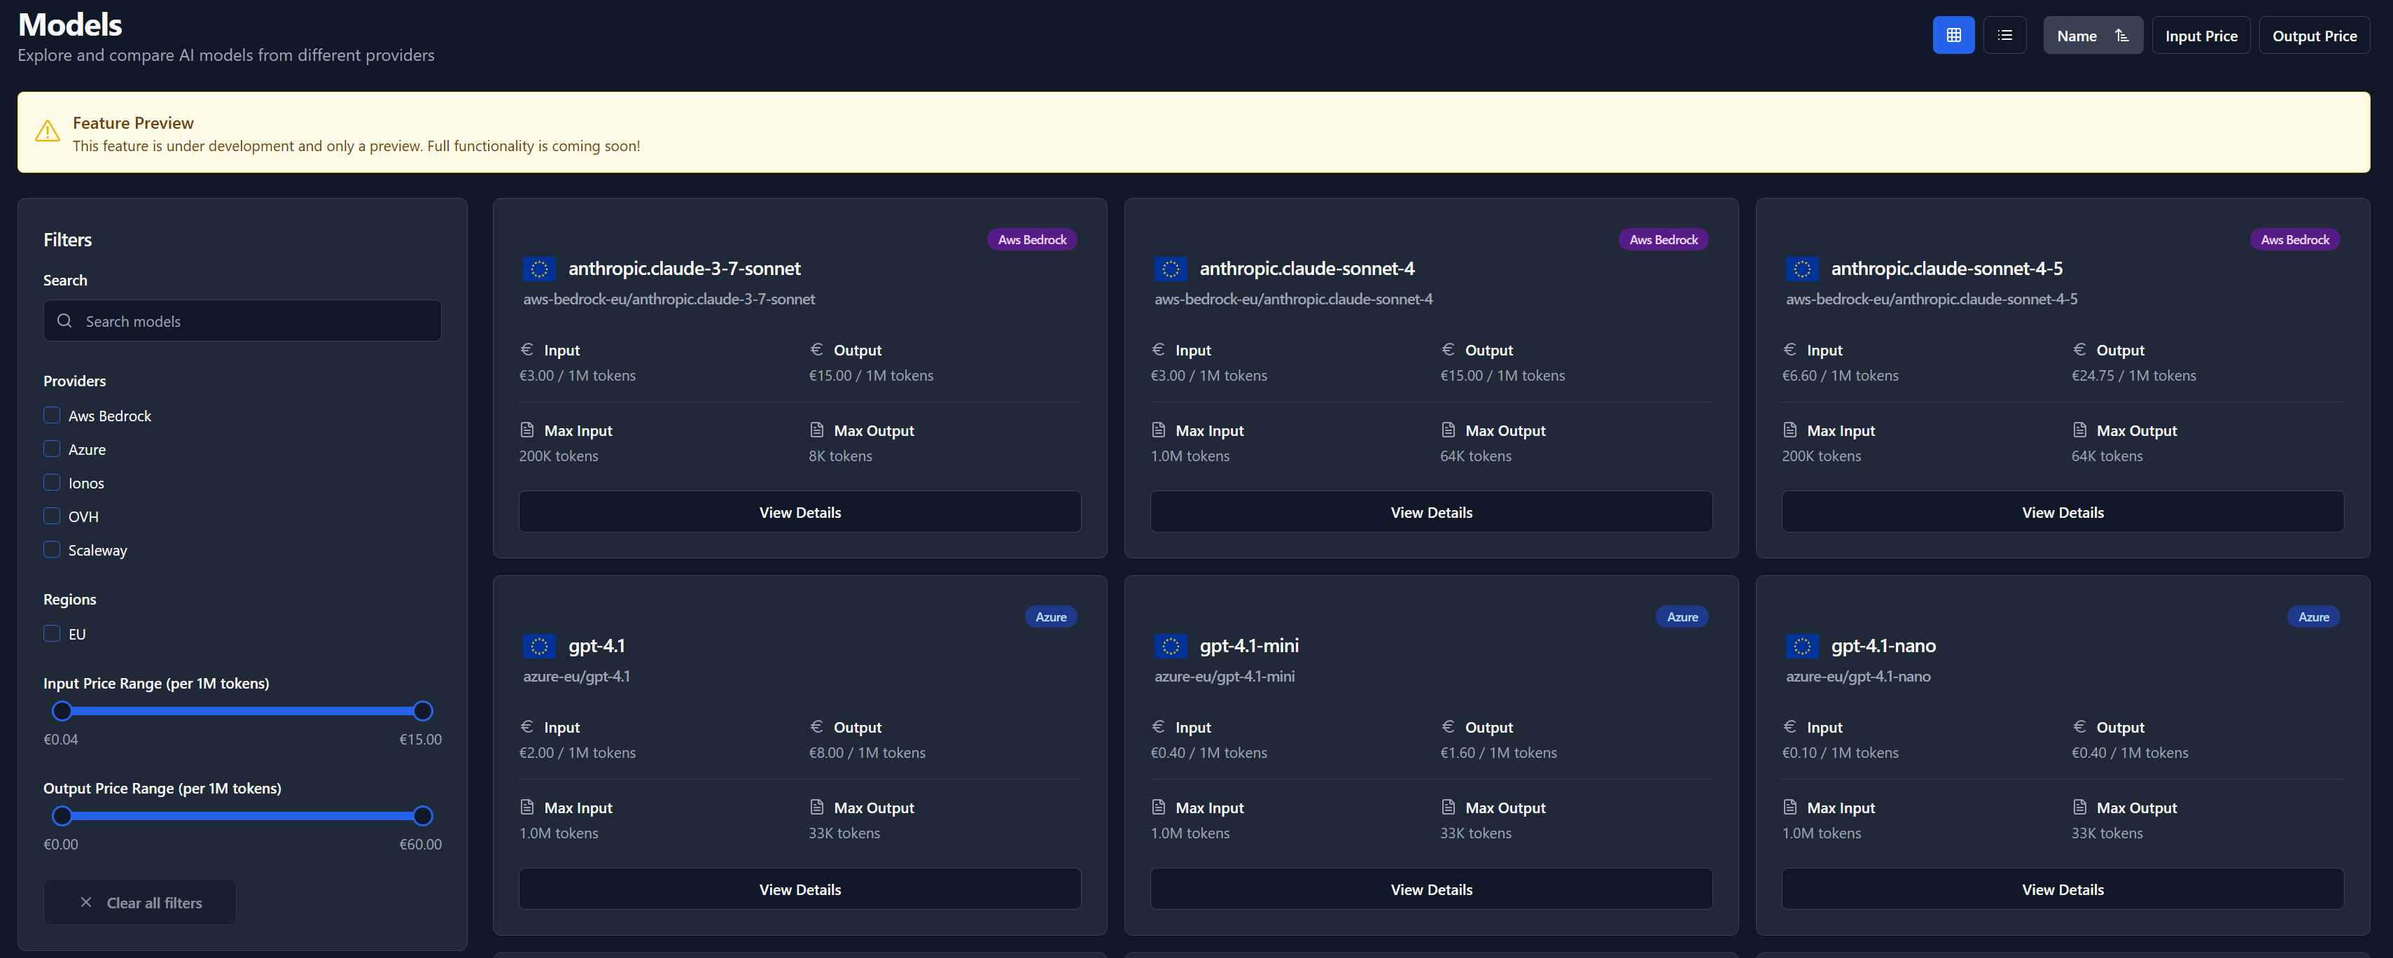Click the Input Price Range maximum handle
The width and height of the screenshot is (2393, 958).
pyautogui.click(x=423, y=711)
